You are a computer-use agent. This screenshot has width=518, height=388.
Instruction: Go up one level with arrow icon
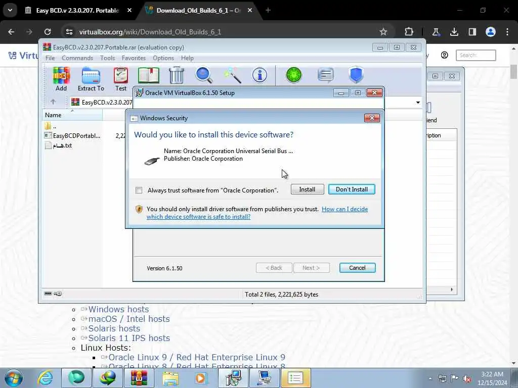pyautogui.click(x=53, y=102)
